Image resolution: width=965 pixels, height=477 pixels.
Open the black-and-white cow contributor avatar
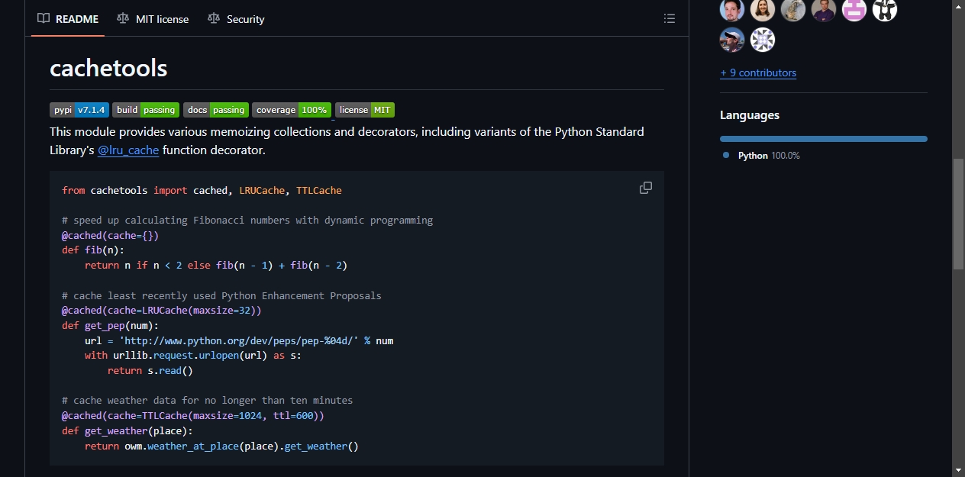point(885,9)
